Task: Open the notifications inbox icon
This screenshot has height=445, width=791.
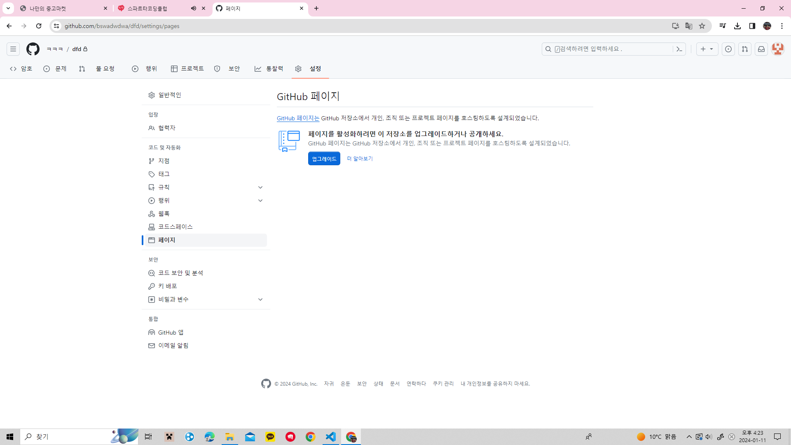Action: 761,49
